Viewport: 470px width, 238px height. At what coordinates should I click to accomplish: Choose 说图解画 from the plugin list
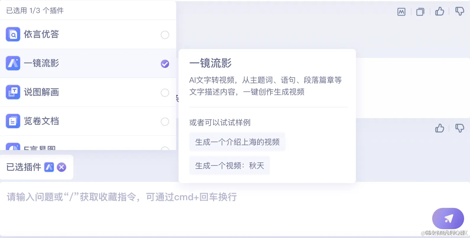point(41,92)
